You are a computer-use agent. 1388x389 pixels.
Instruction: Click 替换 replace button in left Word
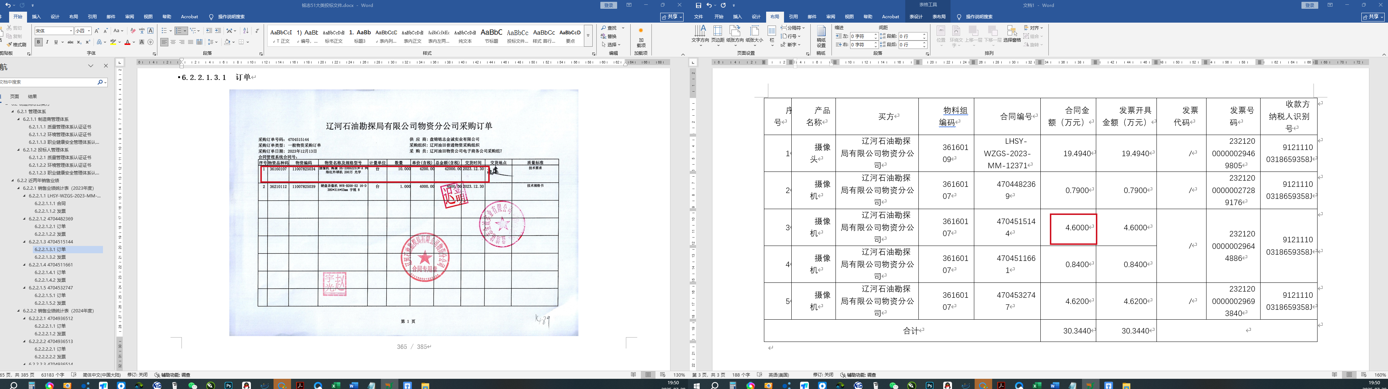point(609,36)
